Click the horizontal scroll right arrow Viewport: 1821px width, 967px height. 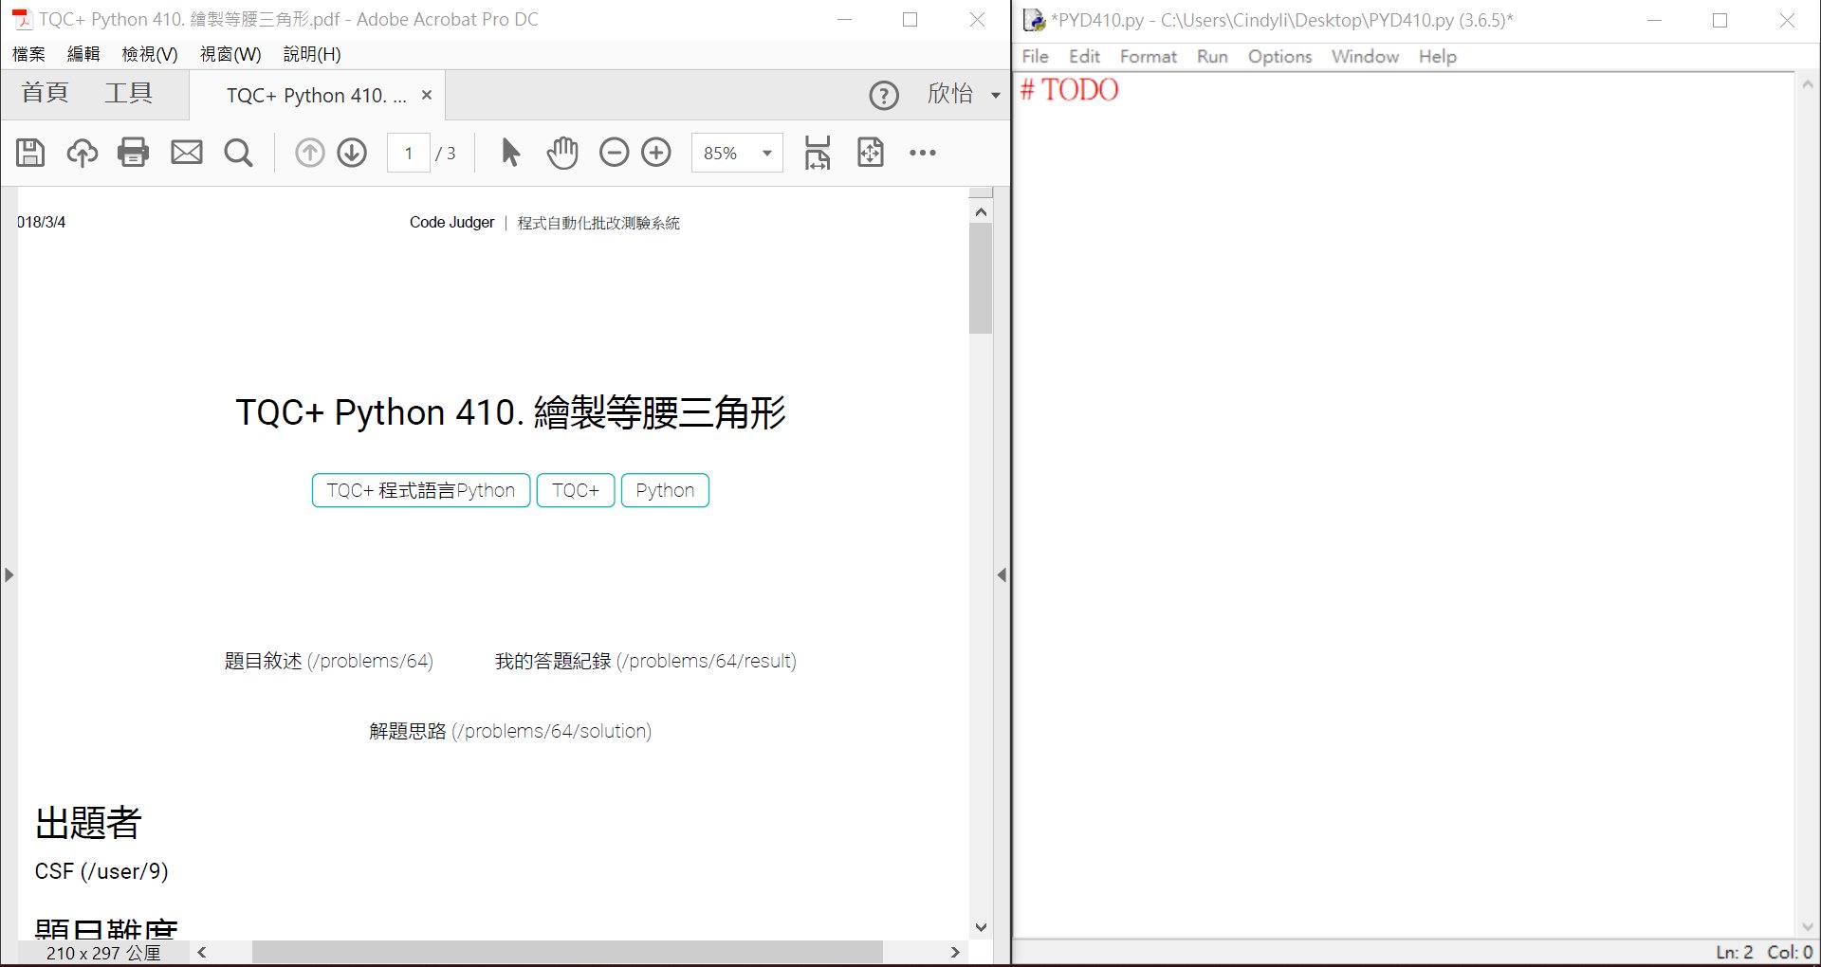[x=955, y=952]
